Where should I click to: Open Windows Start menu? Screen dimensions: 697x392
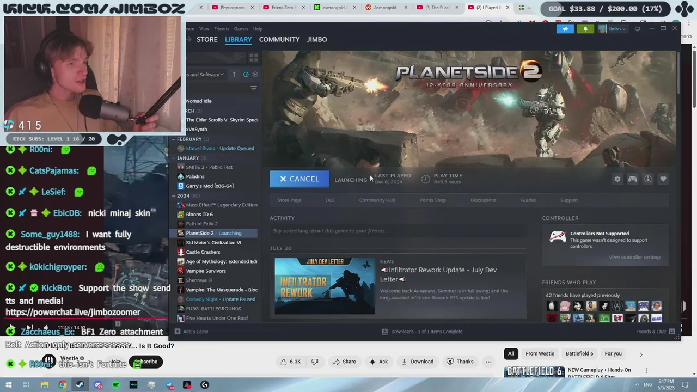pyautogui.click(x=9, y=385)
